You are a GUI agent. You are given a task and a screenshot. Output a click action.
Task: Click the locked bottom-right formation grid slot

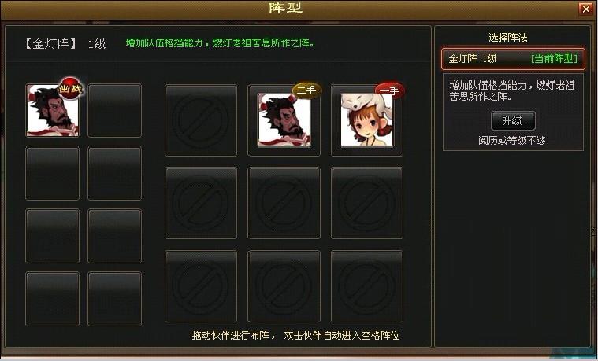(367, 286)
